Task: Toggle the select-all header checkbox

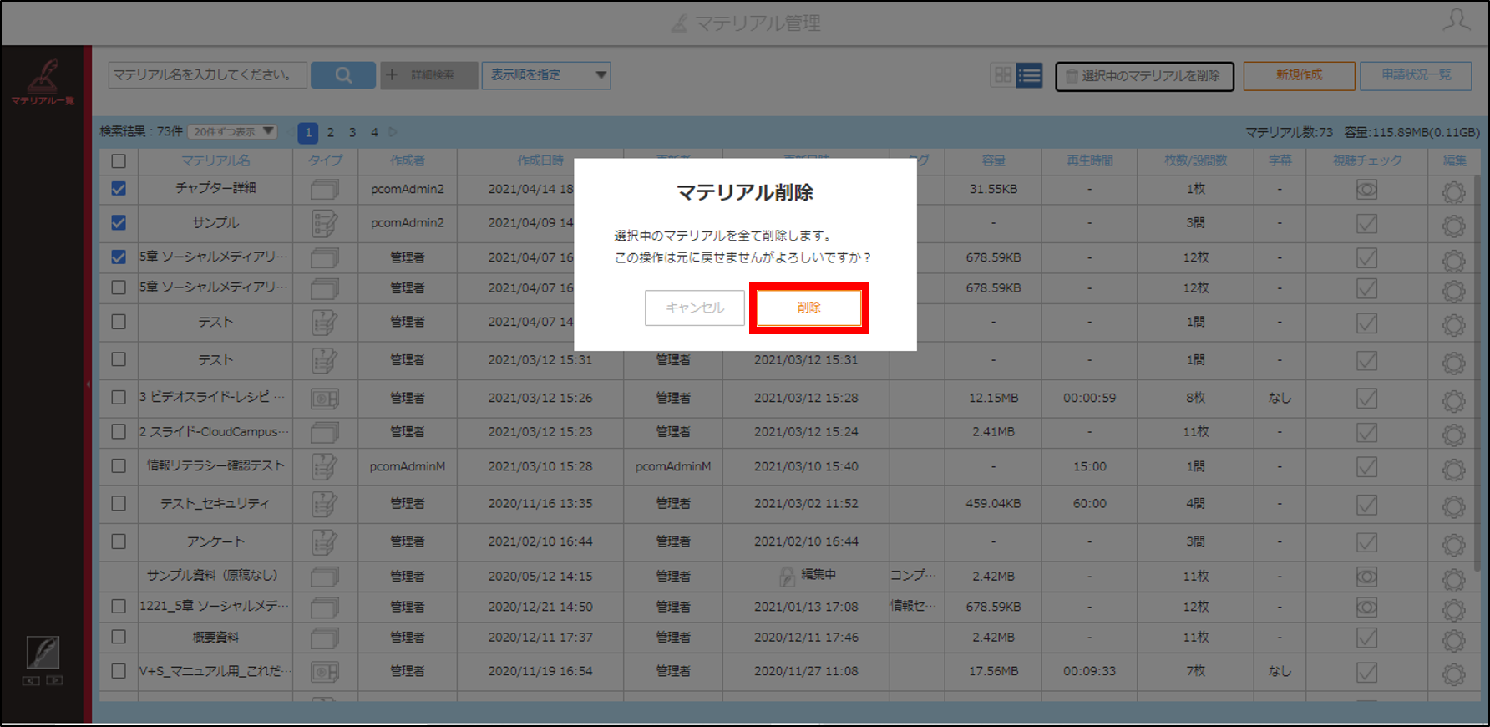Action: coord(119,161)
